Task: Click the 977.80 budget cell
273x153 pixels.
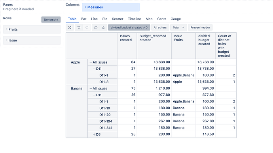Action: tap(154, 95)
